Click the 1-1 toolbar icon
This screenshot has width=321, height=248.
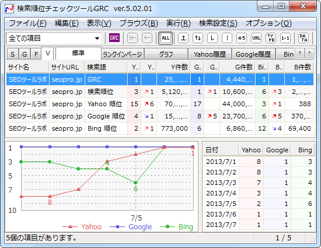click(x=285, y=38)
